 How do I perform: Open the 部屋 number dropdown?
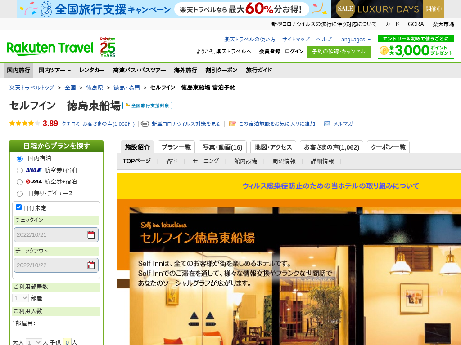(x=20, y=298)
